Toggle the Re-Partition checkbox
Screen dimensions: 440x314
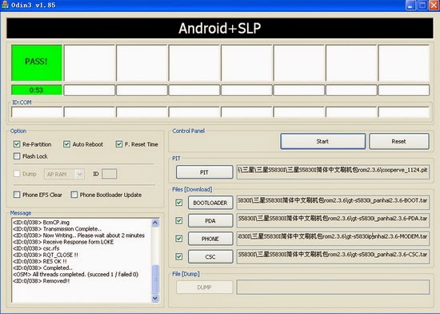tap(17, 144)
